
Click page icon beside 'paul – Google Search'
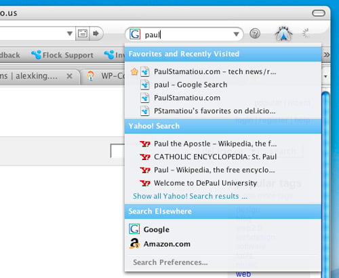click(145, 85)
